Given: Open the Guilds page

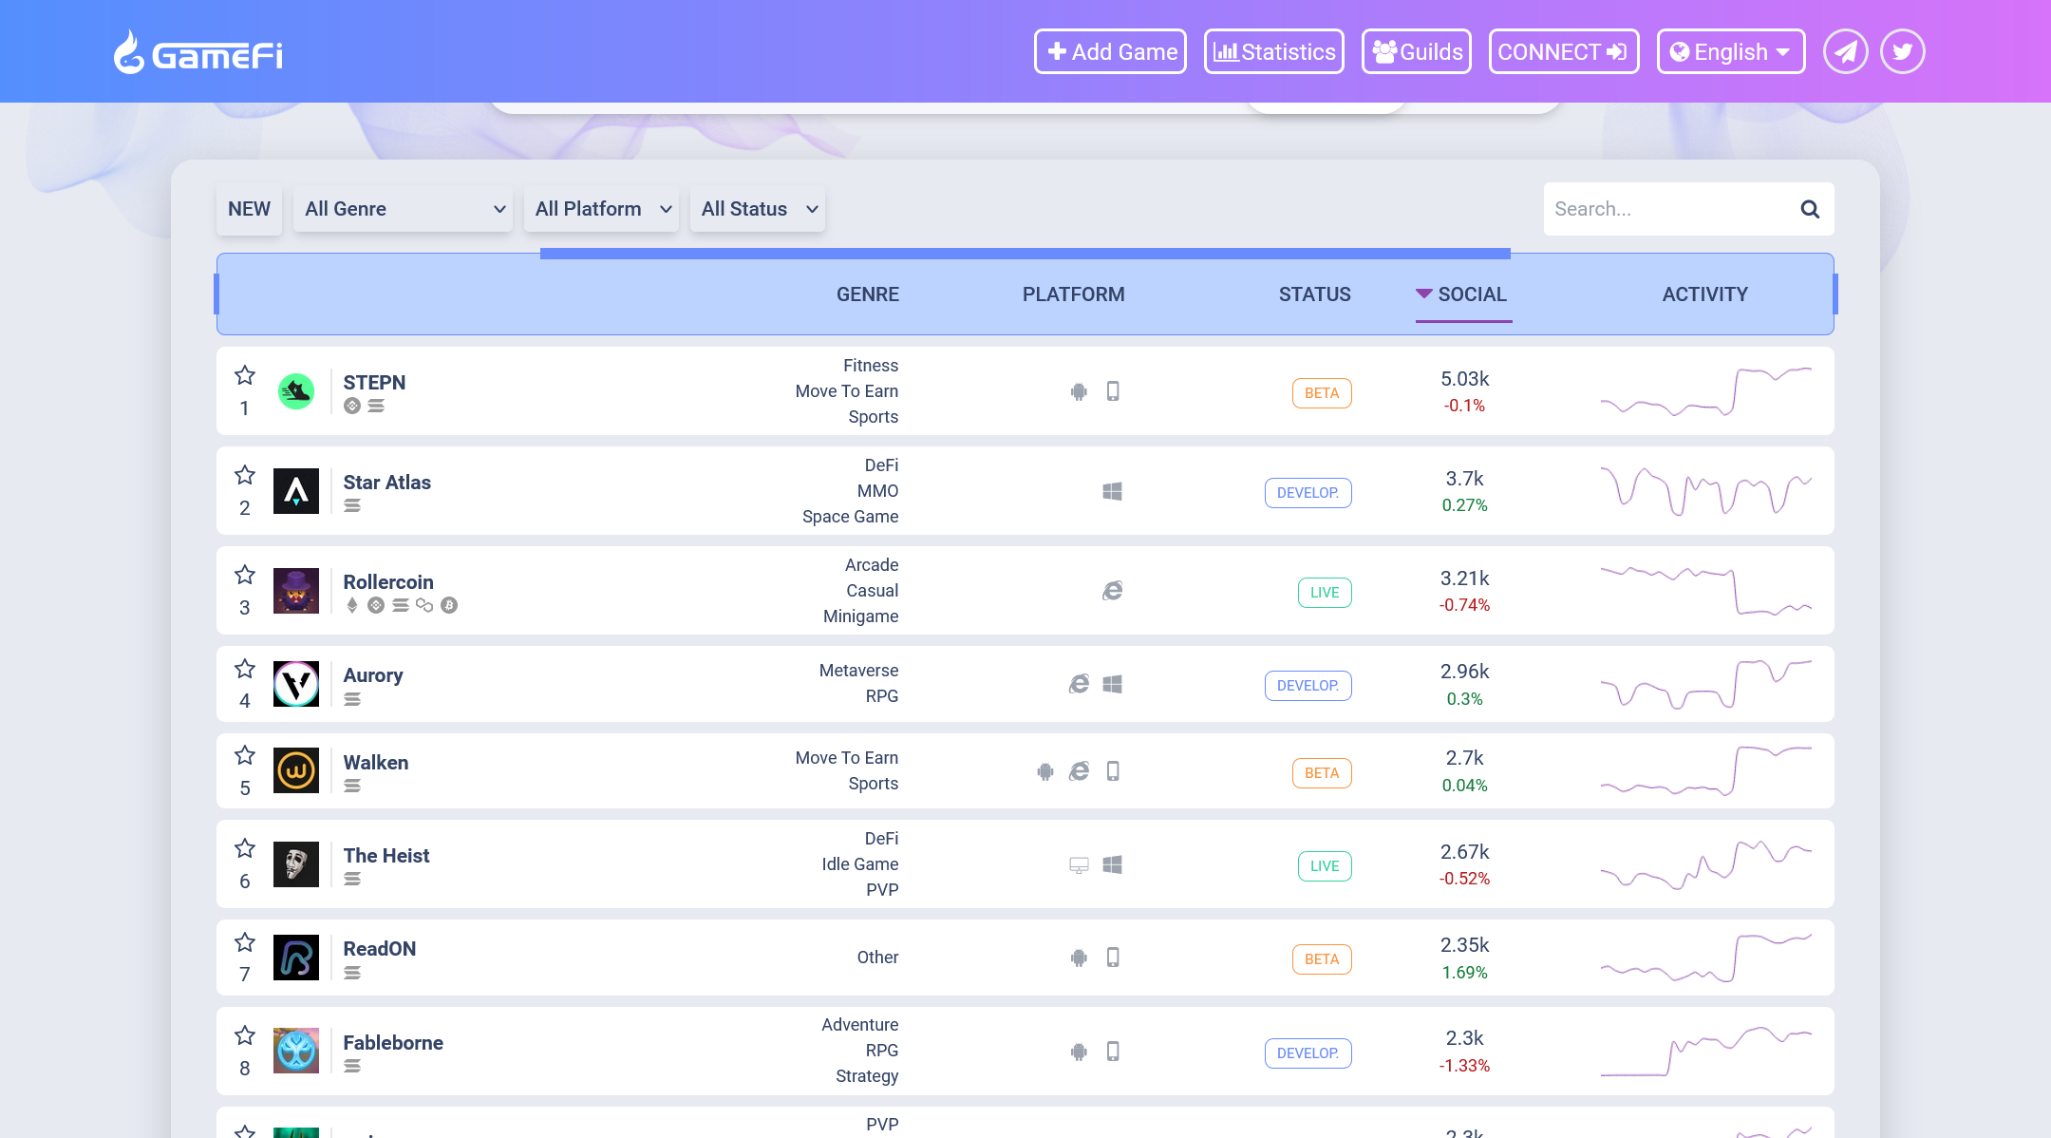Looking at the screenshot, I should pos(1417,51).
